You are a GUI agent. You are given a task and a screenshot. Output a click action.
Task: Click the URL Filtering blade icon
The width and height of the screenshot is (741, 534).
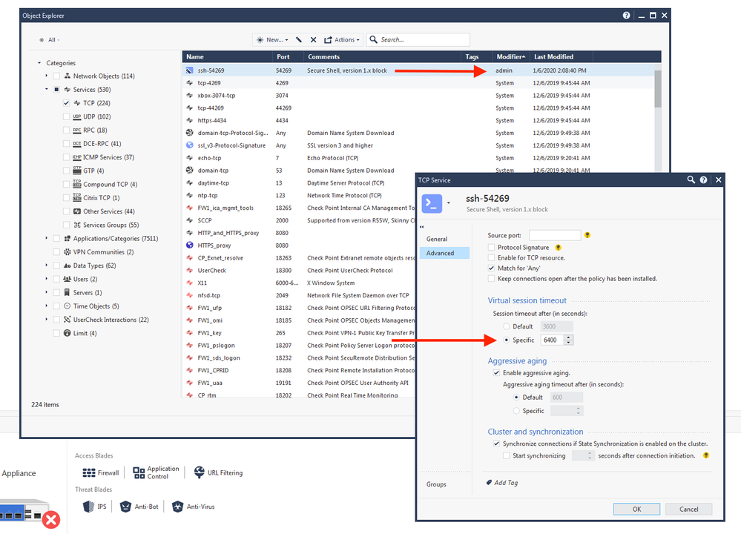(x=200, y=472)
